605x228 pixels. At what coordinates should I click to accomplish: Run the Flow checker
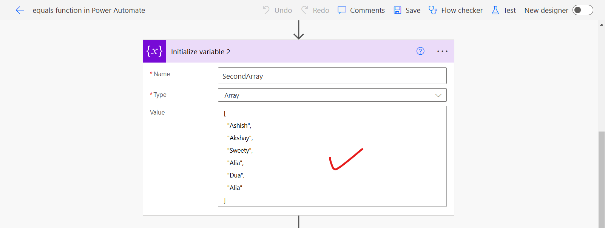point(455,11)
